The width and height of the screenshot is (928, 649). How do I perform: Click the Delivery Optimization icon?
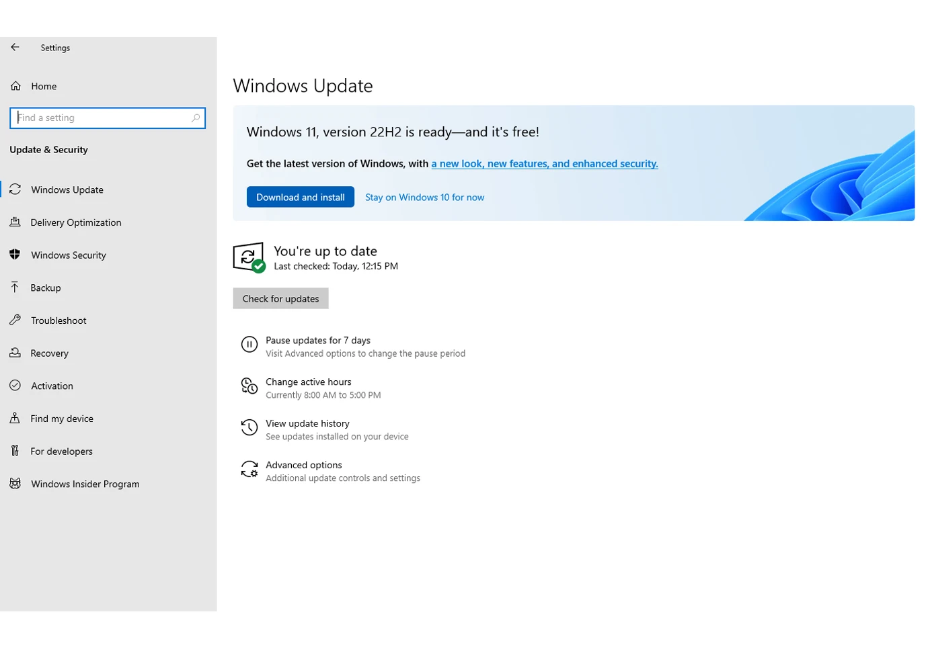15,222
